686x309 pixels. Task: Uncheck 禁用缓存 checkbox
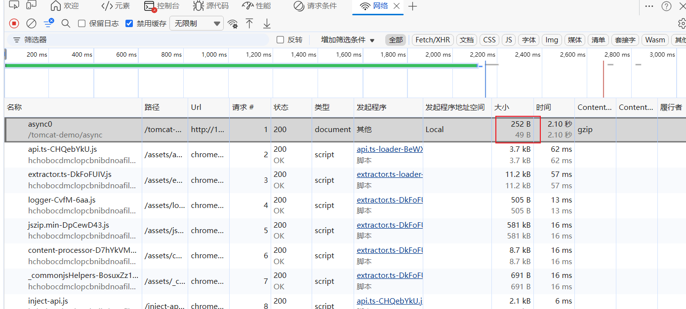point(129,23)
